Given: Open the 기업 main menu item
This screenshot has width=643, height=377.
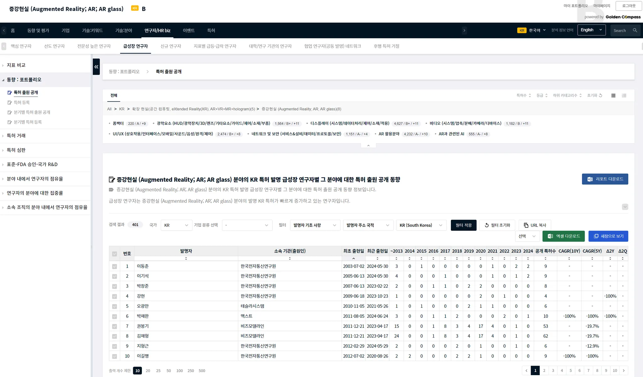Looking at the screenshot, I should [x=65, y=30].
